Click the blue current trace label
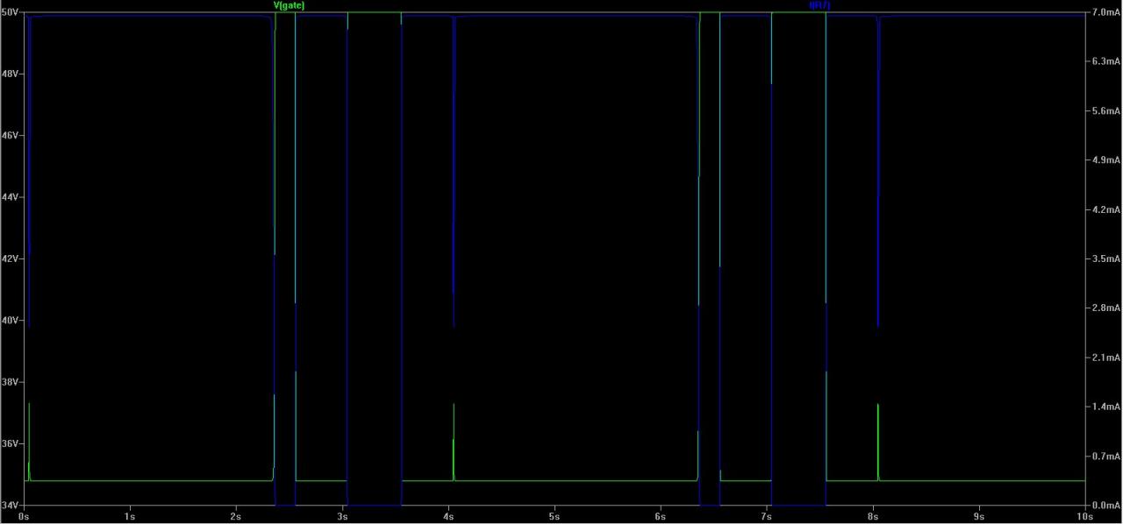 point(819,5)
